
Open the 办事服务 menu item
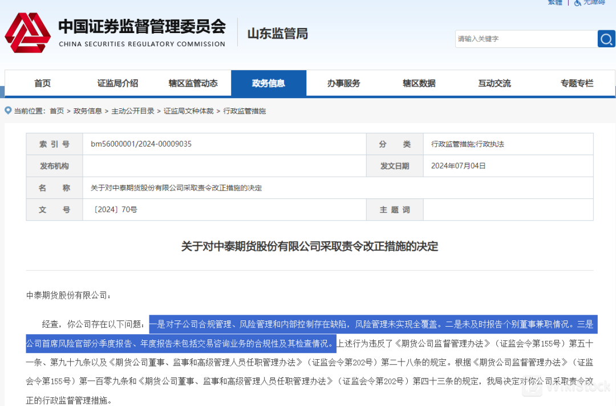(x=343, y=83)
